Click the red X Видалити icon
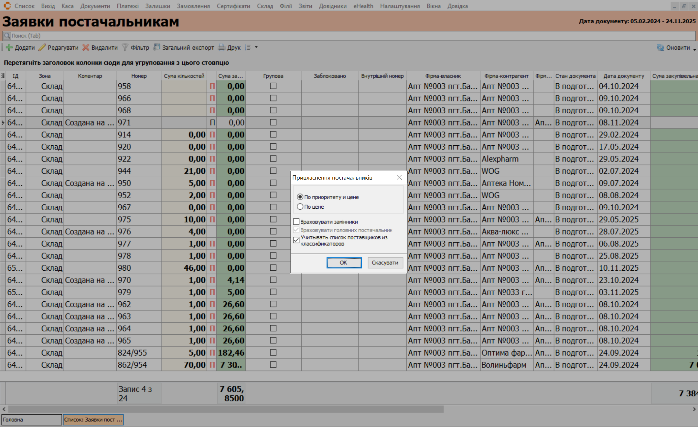 86,47
